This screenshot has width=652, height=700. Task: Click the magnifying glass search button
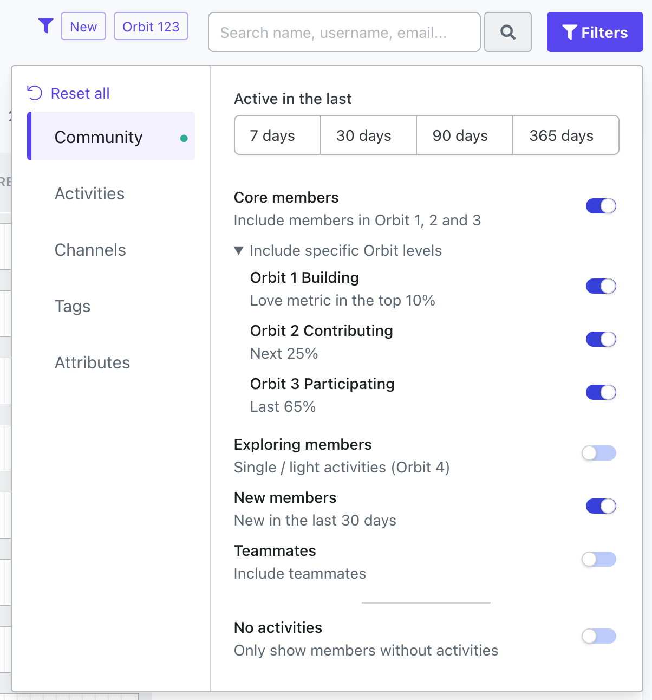pos(507,33)
